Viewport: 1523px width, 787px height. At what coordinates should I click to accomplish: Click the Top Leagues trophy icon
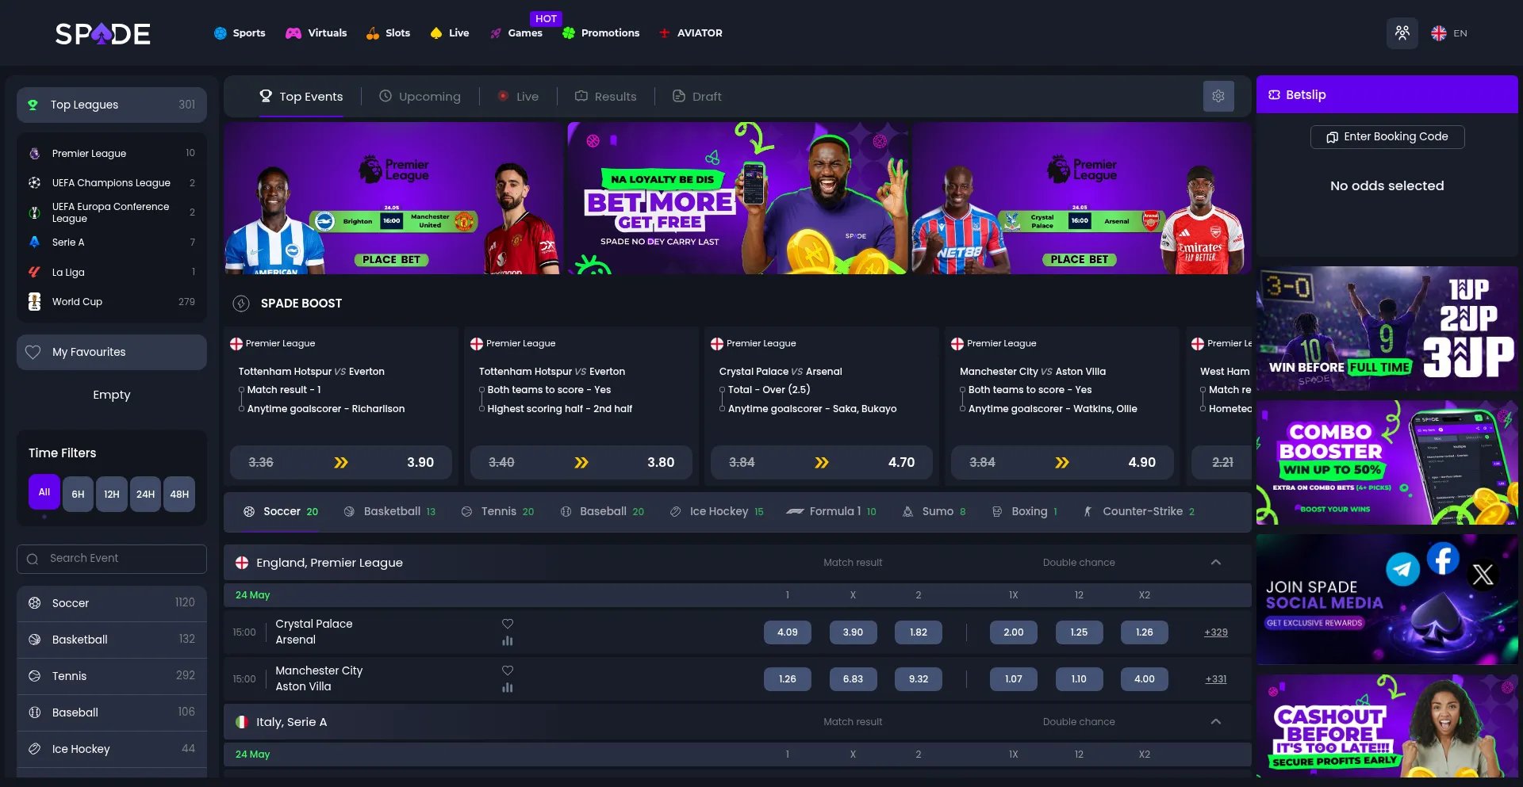click(x=33, y=105)
